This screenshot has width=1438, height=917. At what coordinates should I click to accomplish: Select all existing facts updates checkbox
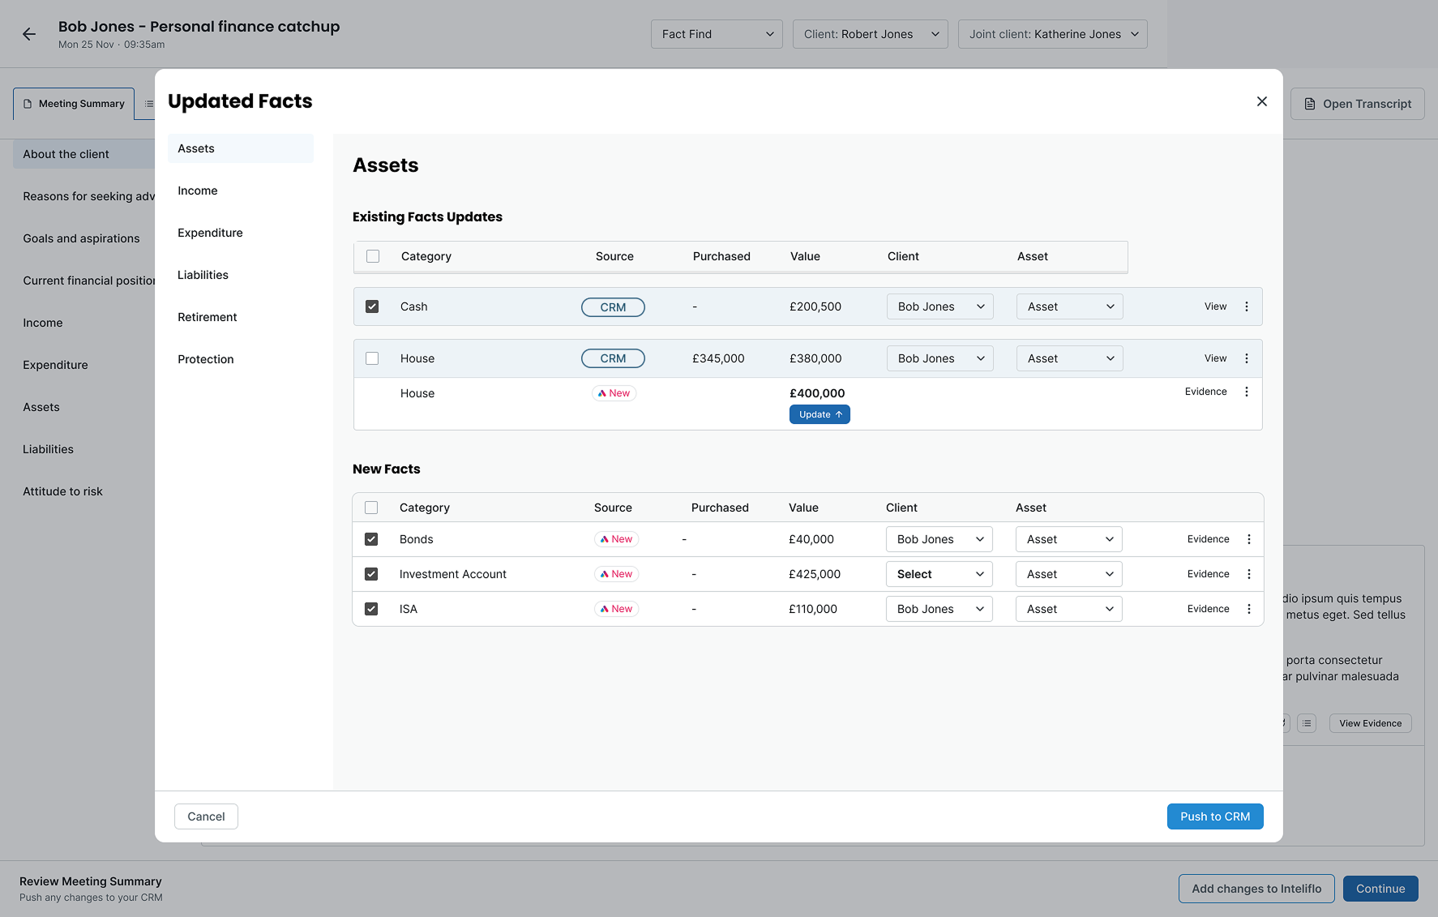click(373, 256)
